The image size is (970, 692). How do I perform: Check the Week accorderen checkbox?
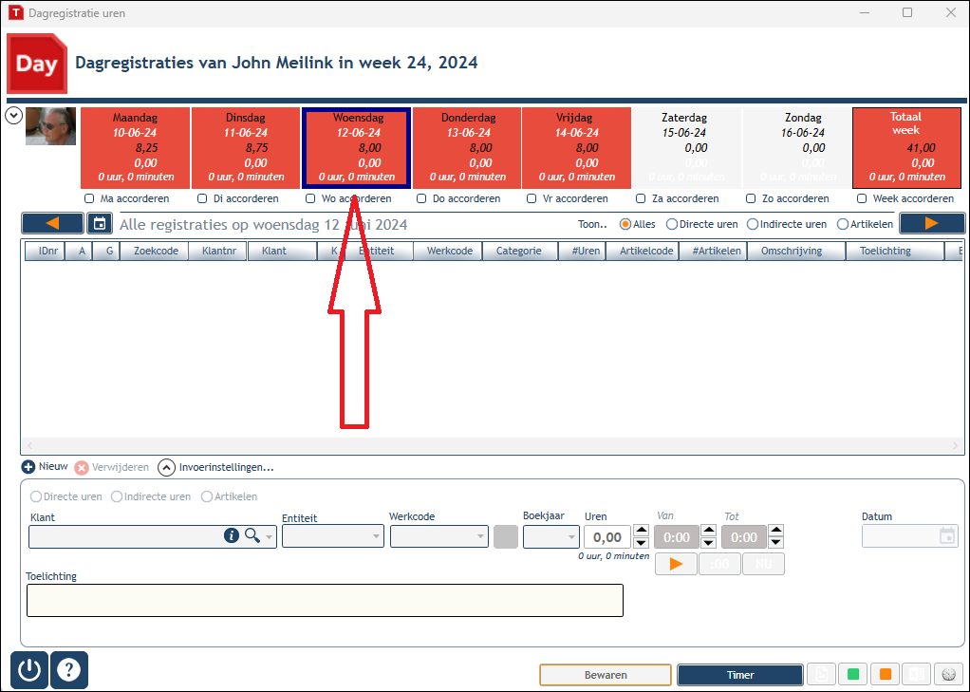click(862, 198)
